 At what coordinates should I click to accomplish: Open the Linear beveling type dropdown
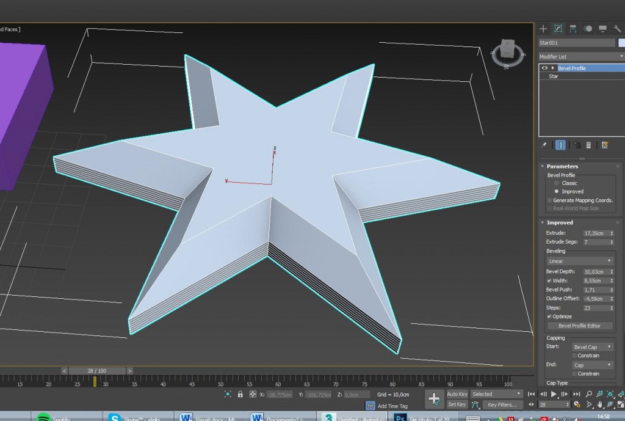click(579, 260)
